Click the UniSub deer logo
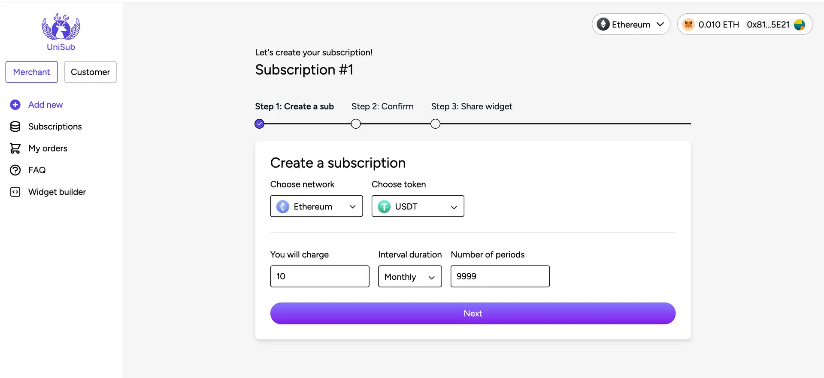This screenshot has height=378, width=824. tap(61, 27)
